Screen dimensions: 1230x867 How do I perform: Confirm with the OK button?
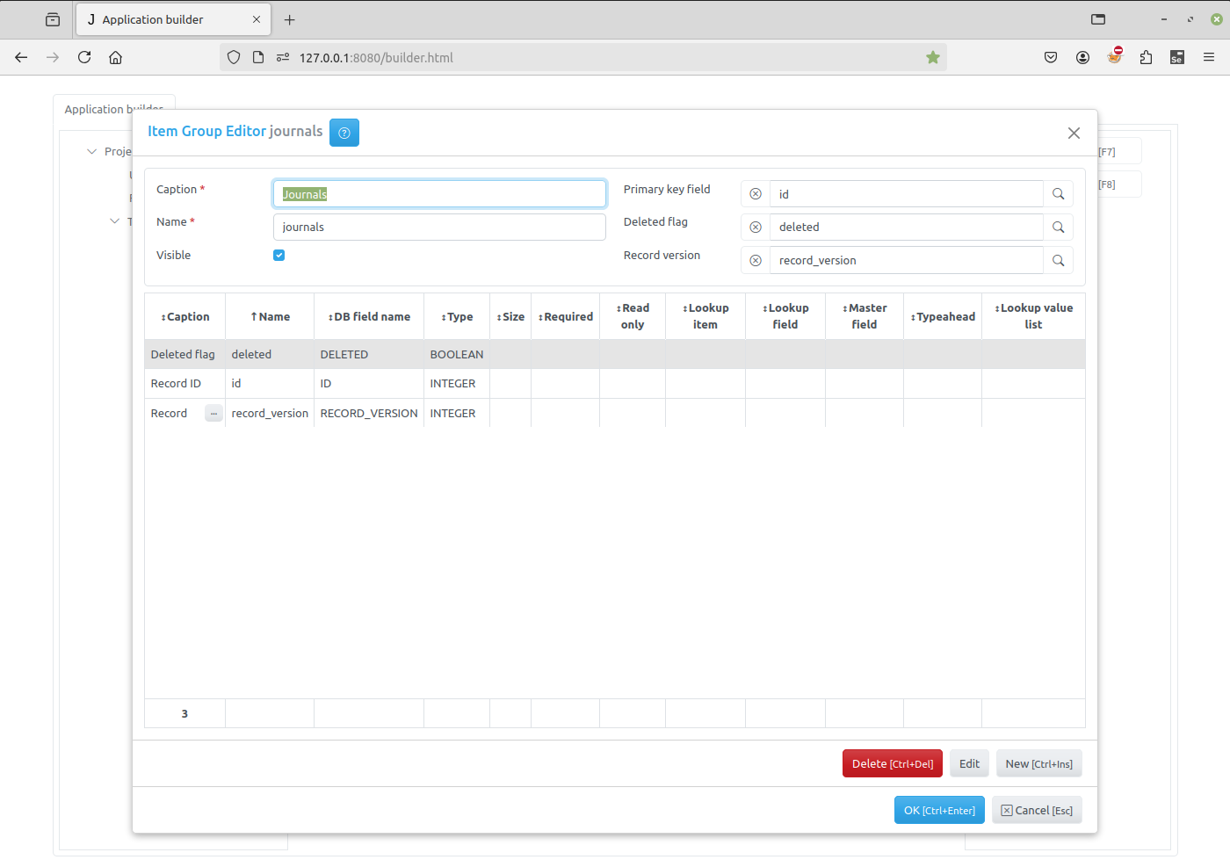pyautogui.click(x=938, y=810)
